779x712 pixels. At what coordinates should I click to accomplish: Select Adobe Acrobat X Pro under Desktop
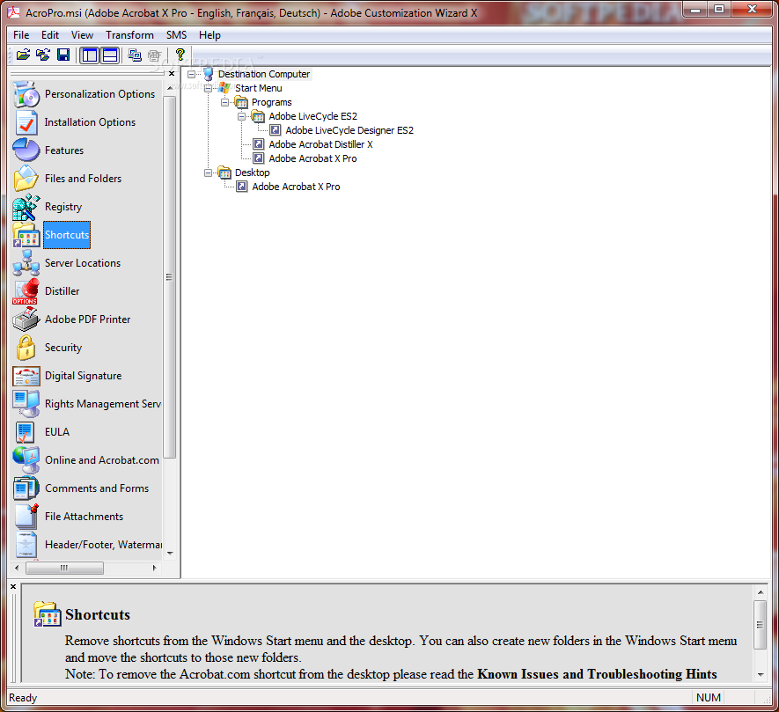click(296, 187)
